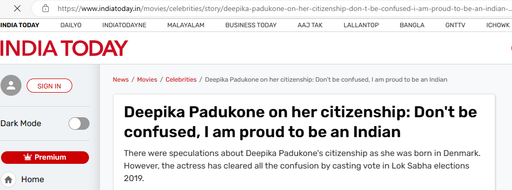Open the Lallantop network link
The width and height of the screenshot is (512, 190).
tap(361, 25)
